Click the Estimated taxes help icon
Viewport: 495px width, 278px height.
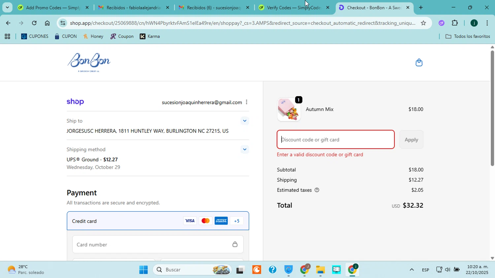click(x=317, y=190)
